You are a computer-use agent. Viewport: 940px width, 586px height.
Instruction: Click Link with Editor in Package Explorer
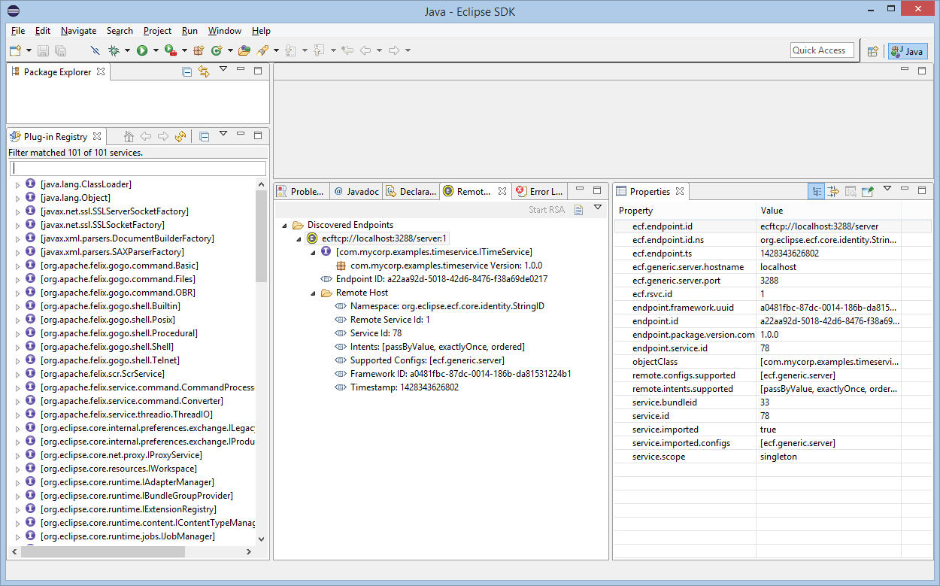pyautogui.click(x=204, y=71)
